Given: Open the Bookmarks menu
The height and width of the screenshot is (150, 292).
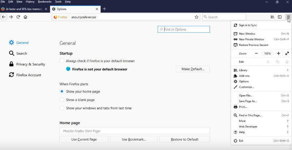Looking at the screenshot, I should pos(45,2).
